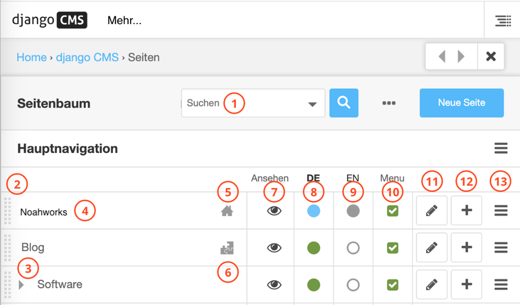Open the toolbar hamburger menu top right
Image resolution: width=520 pixels, height=305 pixels.
pos(503,20)
